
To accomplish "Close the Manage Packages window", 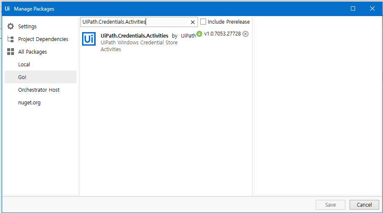I will point(372,8).
